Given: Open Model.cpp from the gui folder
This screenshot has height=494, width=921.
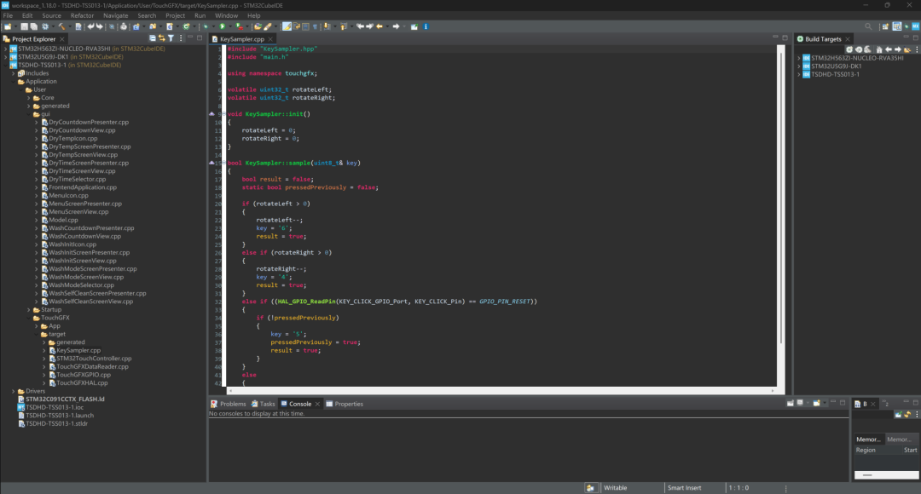Looking at the screenshot, I should click(x=63, y=220).
